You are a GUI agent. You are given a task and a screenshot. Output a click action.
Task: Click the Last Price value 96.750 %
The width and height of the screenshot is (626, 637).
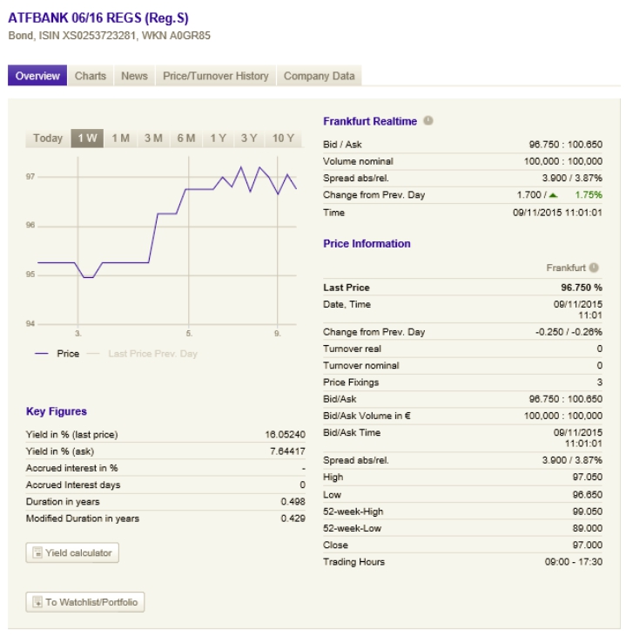pos(582,288)
